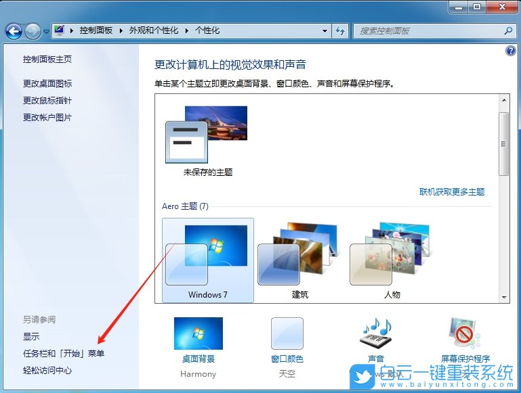Open 更改鼠标指针 link
The height and width of the screenshot is (393, 521).
47,101
